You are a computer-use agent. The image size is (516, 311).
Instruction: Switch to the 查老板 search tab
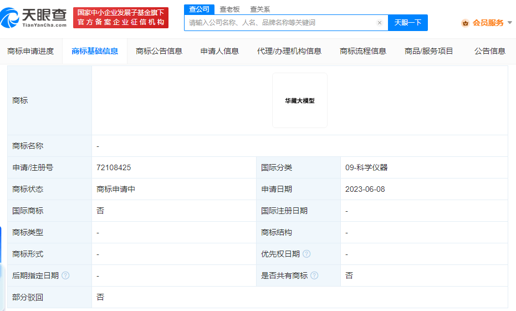pos(229,9)
